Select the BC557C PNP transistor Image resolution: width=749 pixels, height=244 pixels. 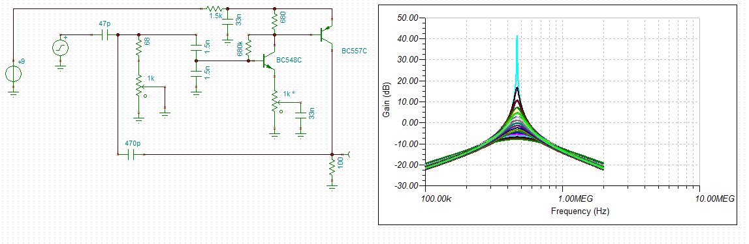click(x=327, y=34)
